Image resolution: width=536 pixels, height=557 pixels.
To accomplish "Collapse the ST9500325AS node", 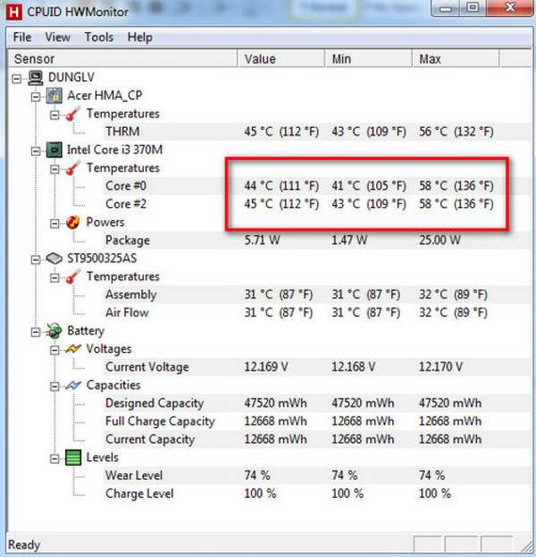I will pyautogui.click(x=35, y=259).
